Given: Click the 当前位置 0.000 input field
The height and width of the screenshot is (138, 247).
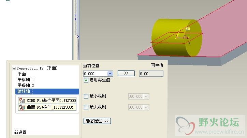Looking at the screenshot, I should coord(95,74).
